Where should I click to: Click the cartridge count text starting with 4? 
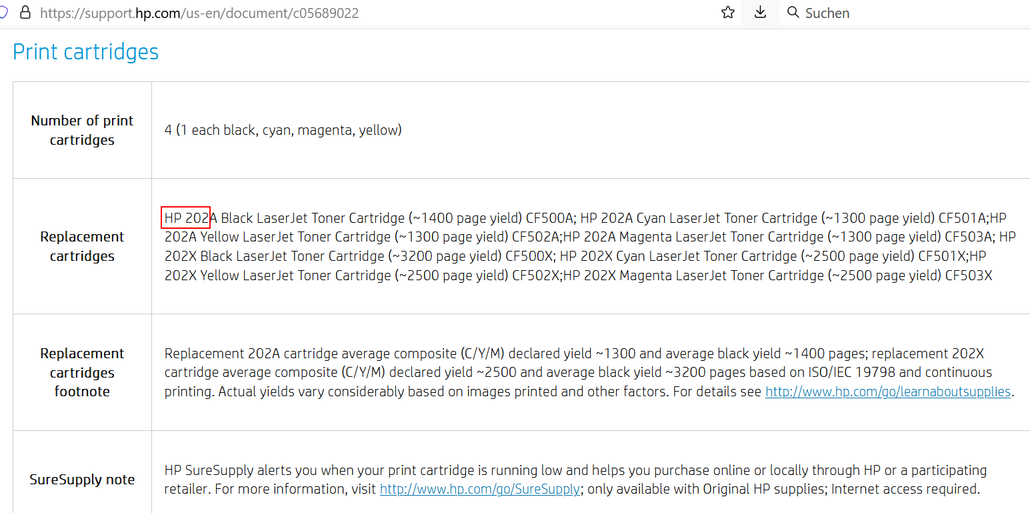point(283,130)
